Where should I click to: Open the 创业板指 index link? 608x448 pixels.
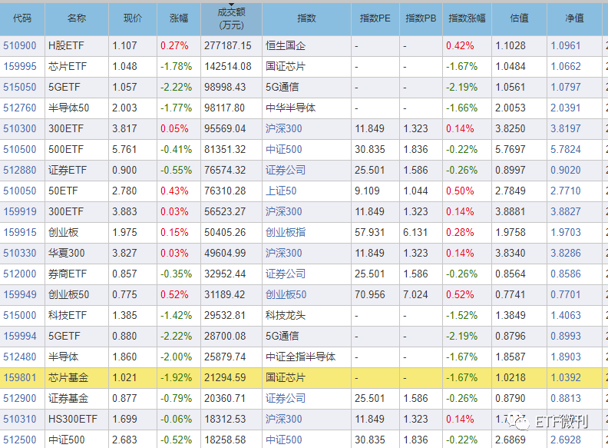[286, 233]
